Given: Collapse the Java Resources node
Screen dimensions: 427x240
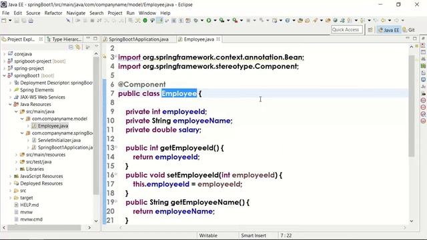Looking at the screenshot, I should [11, 104].
